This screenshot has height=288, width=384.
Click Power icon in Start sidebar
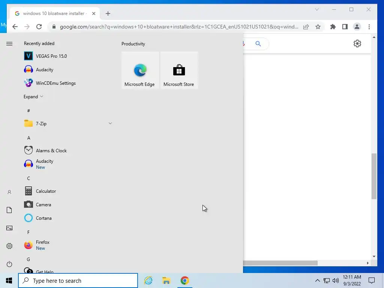9,264
